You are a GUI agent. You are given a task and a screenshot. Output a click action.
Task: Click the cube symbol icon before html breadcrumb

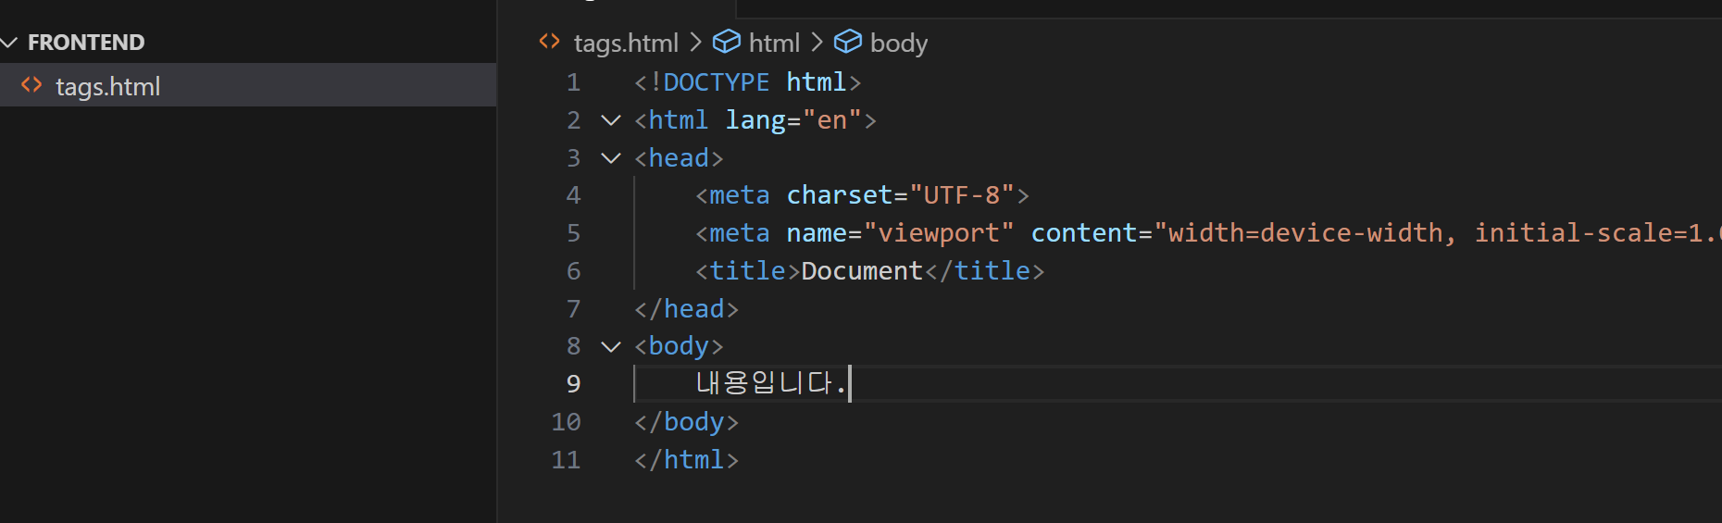coord(726,42)
